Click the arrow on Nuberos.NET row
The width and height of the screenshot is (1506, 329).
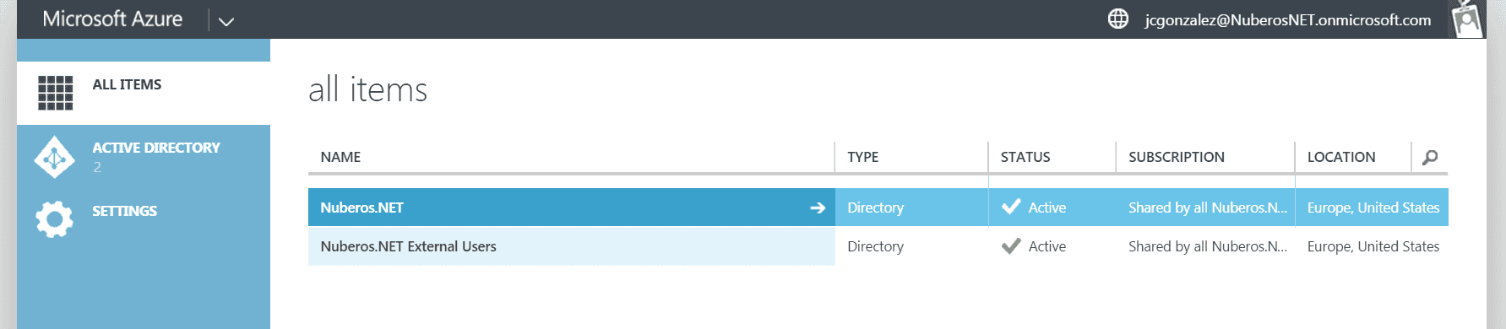click(818, 208)
